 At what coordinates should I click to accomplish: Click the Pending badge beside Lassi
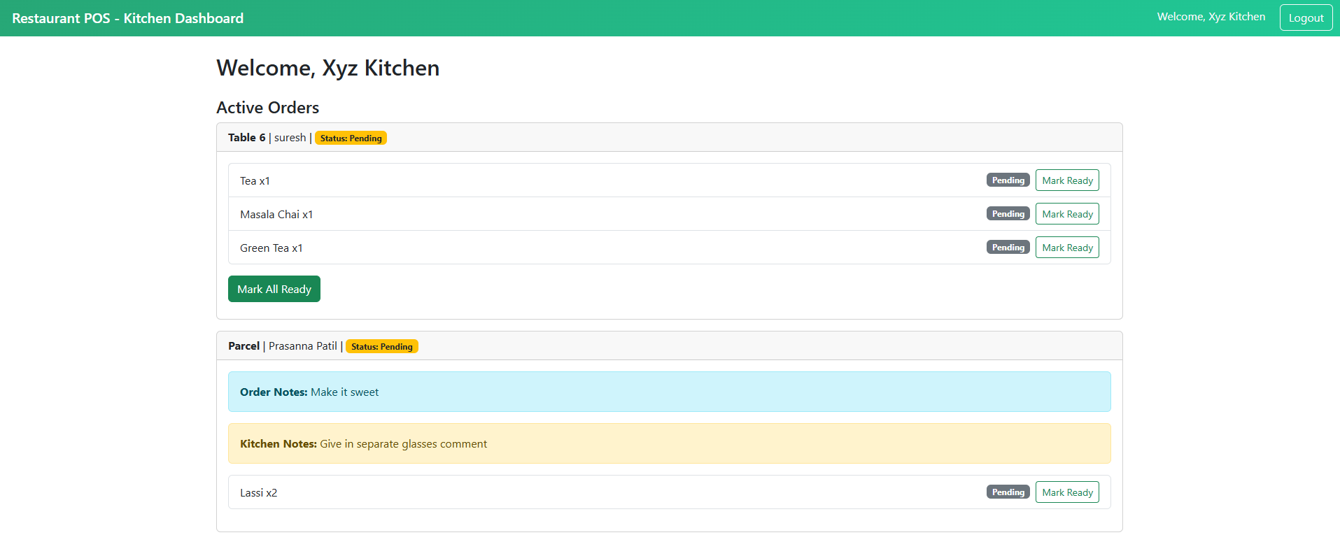(x=1008, y=492)
